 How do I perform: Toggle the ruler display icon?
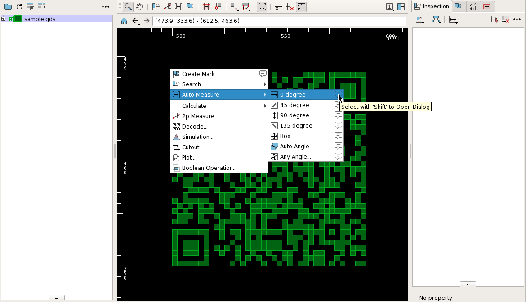pos(301,7)
